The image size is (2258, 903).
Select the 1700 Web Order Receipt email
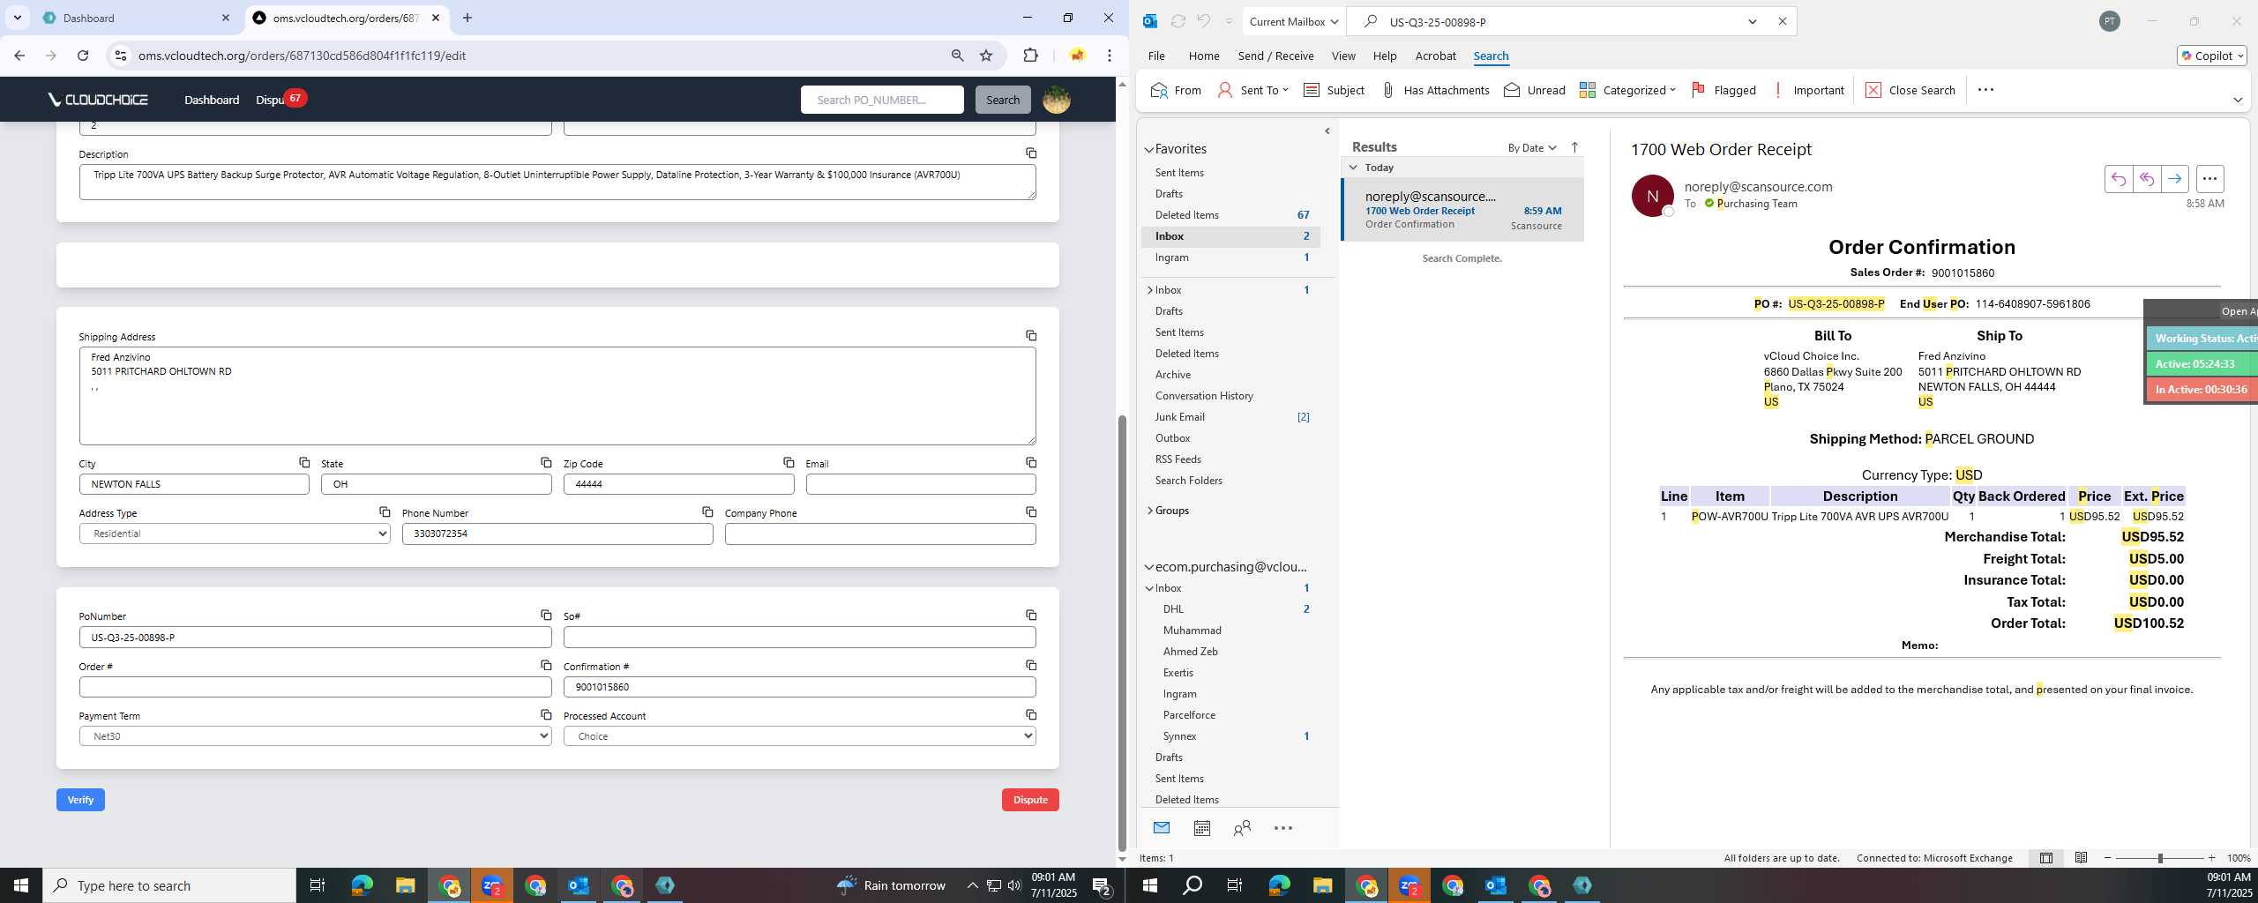pyautogui.click(x=1463, y=210)
